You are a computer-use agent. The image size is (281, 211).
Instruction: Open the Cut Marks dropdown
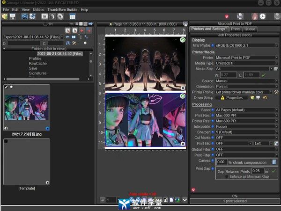[x=277, y=138]
